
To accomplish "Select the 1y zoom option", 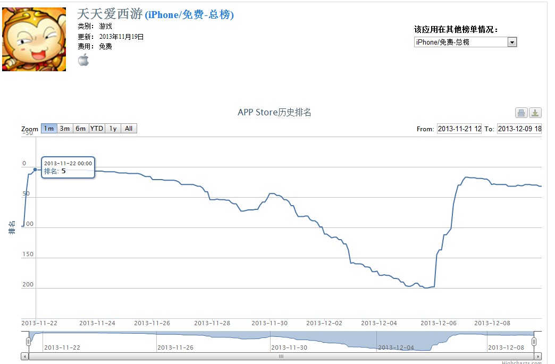I will (113, 129).
